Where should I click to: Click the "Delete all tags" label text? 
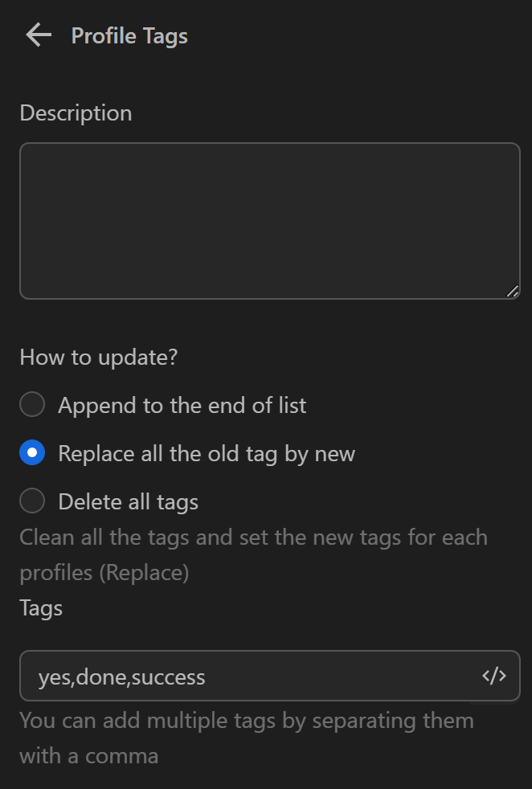point(128,502)
